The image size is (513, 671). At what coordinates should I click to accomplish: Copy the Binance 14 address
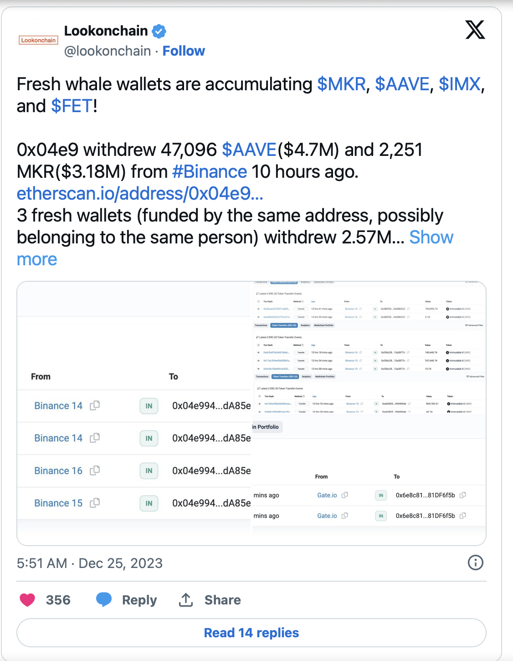pyautogui.click(x=95, y=406)
